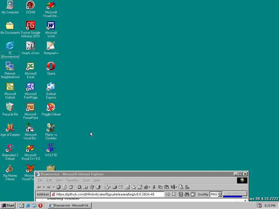Expand the Forward button history dropdown arrow
This screenshot has width=279, height=209.
[53, 187]
